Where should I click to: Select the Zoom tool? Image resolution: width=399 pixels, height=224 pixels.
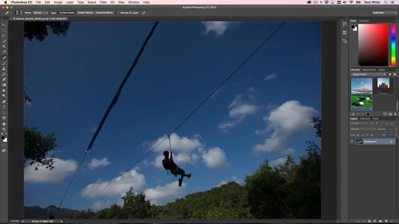[x=4, y=129]
